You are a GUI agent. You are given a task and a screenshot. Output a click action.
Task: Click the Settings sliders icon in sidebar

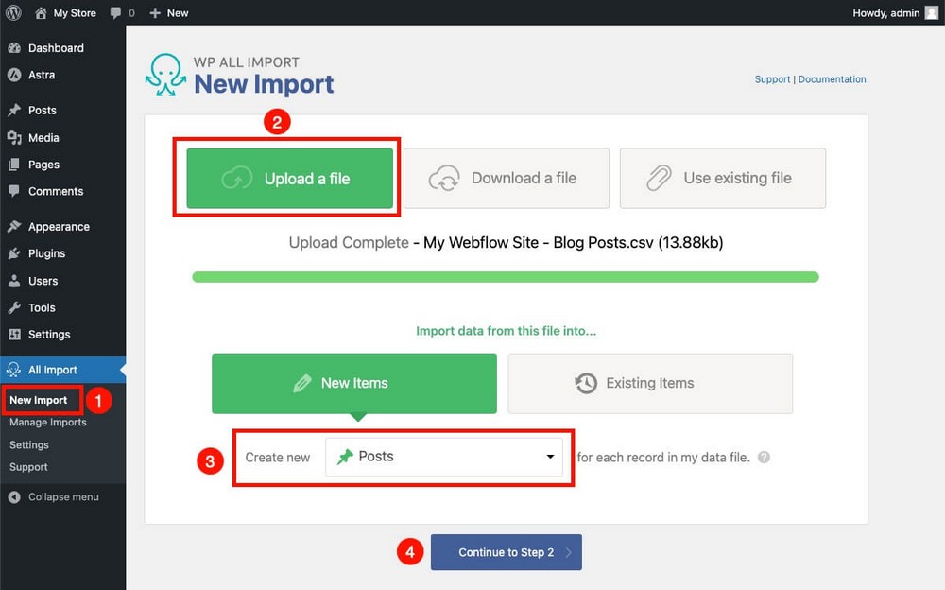14,334
